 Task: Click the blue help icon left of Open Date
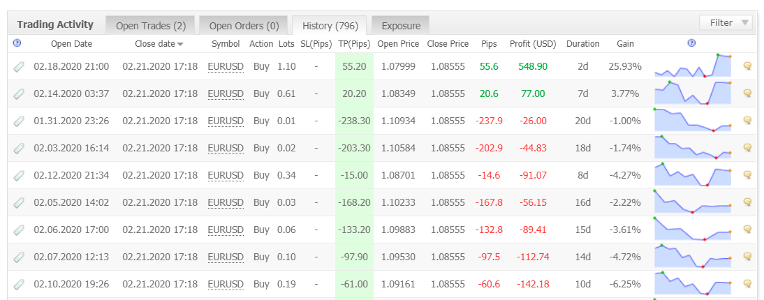17,43
